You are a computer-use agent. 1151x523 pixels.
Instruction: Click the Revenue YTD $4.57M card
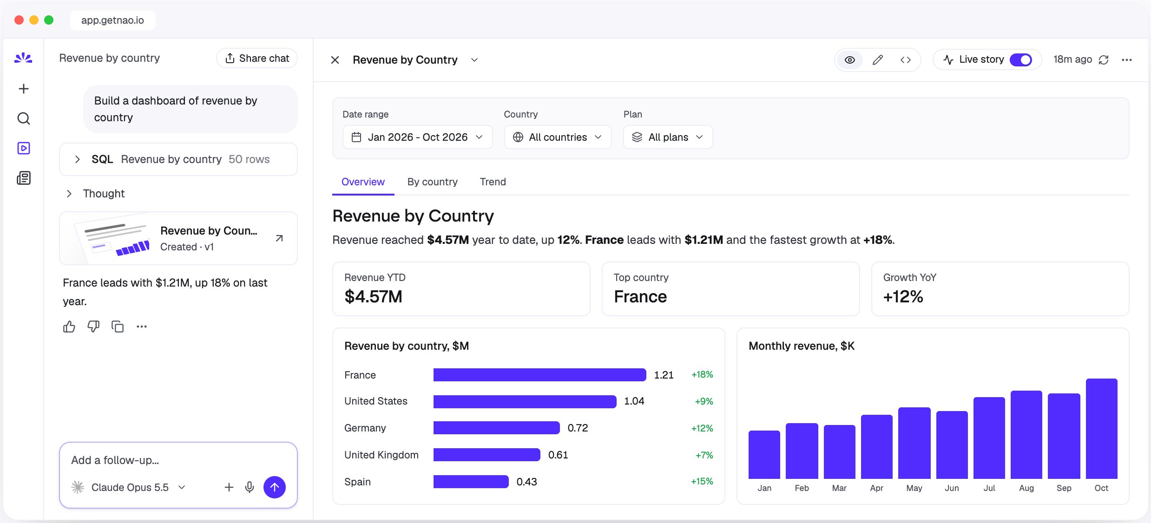(461, 289)
